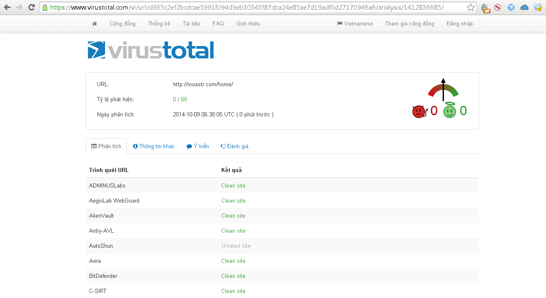Open the Thống kê menu
The height and width of the screenshot is (298, 546).
[159, 23]
